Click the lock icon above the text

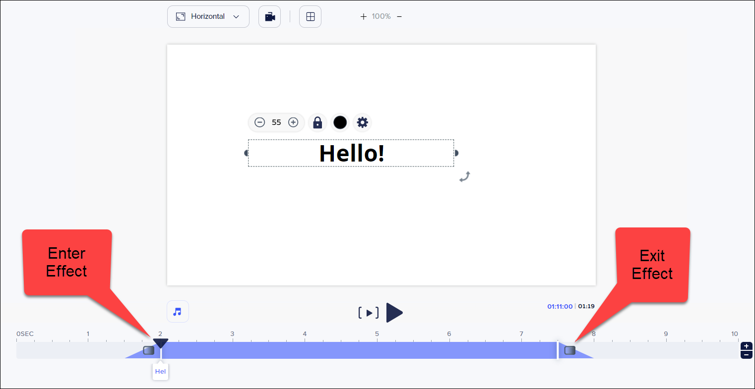[x=317, y=122]
